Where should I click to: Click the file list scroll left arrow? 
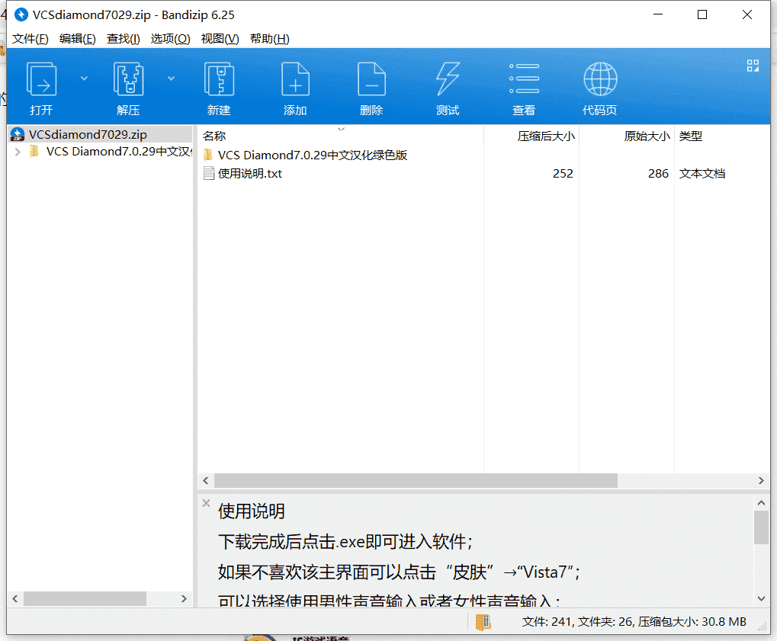pos(206,480)
